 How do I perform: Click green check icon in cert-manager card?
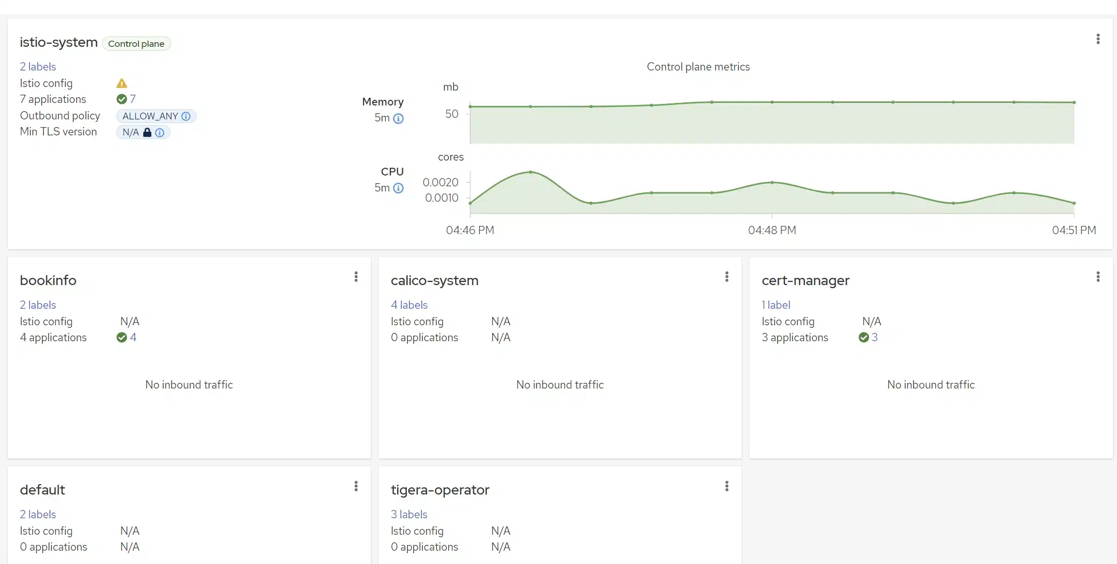pyautogui.click(x=864, y=338)
